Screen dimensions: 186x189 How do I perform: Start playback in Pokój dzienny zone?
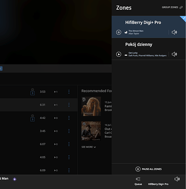tap(119, 54)
